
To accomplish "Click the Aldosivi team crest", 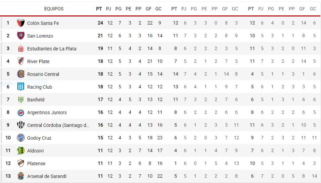I will tap(21, 150).
